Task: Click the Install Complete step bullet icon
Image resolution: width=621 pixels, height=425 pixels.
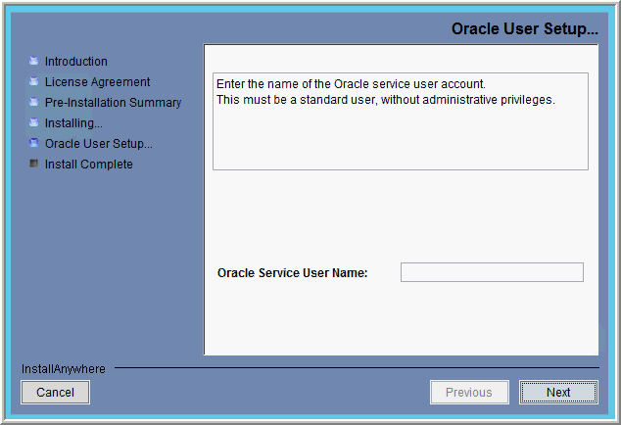Action: tap(34, 164)
